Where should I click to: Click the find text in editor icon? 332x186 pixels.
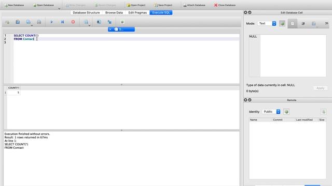99,22
